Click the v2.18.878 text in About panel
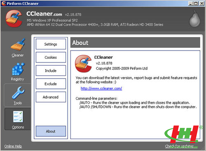206x151 pixels. coord(104,63)
